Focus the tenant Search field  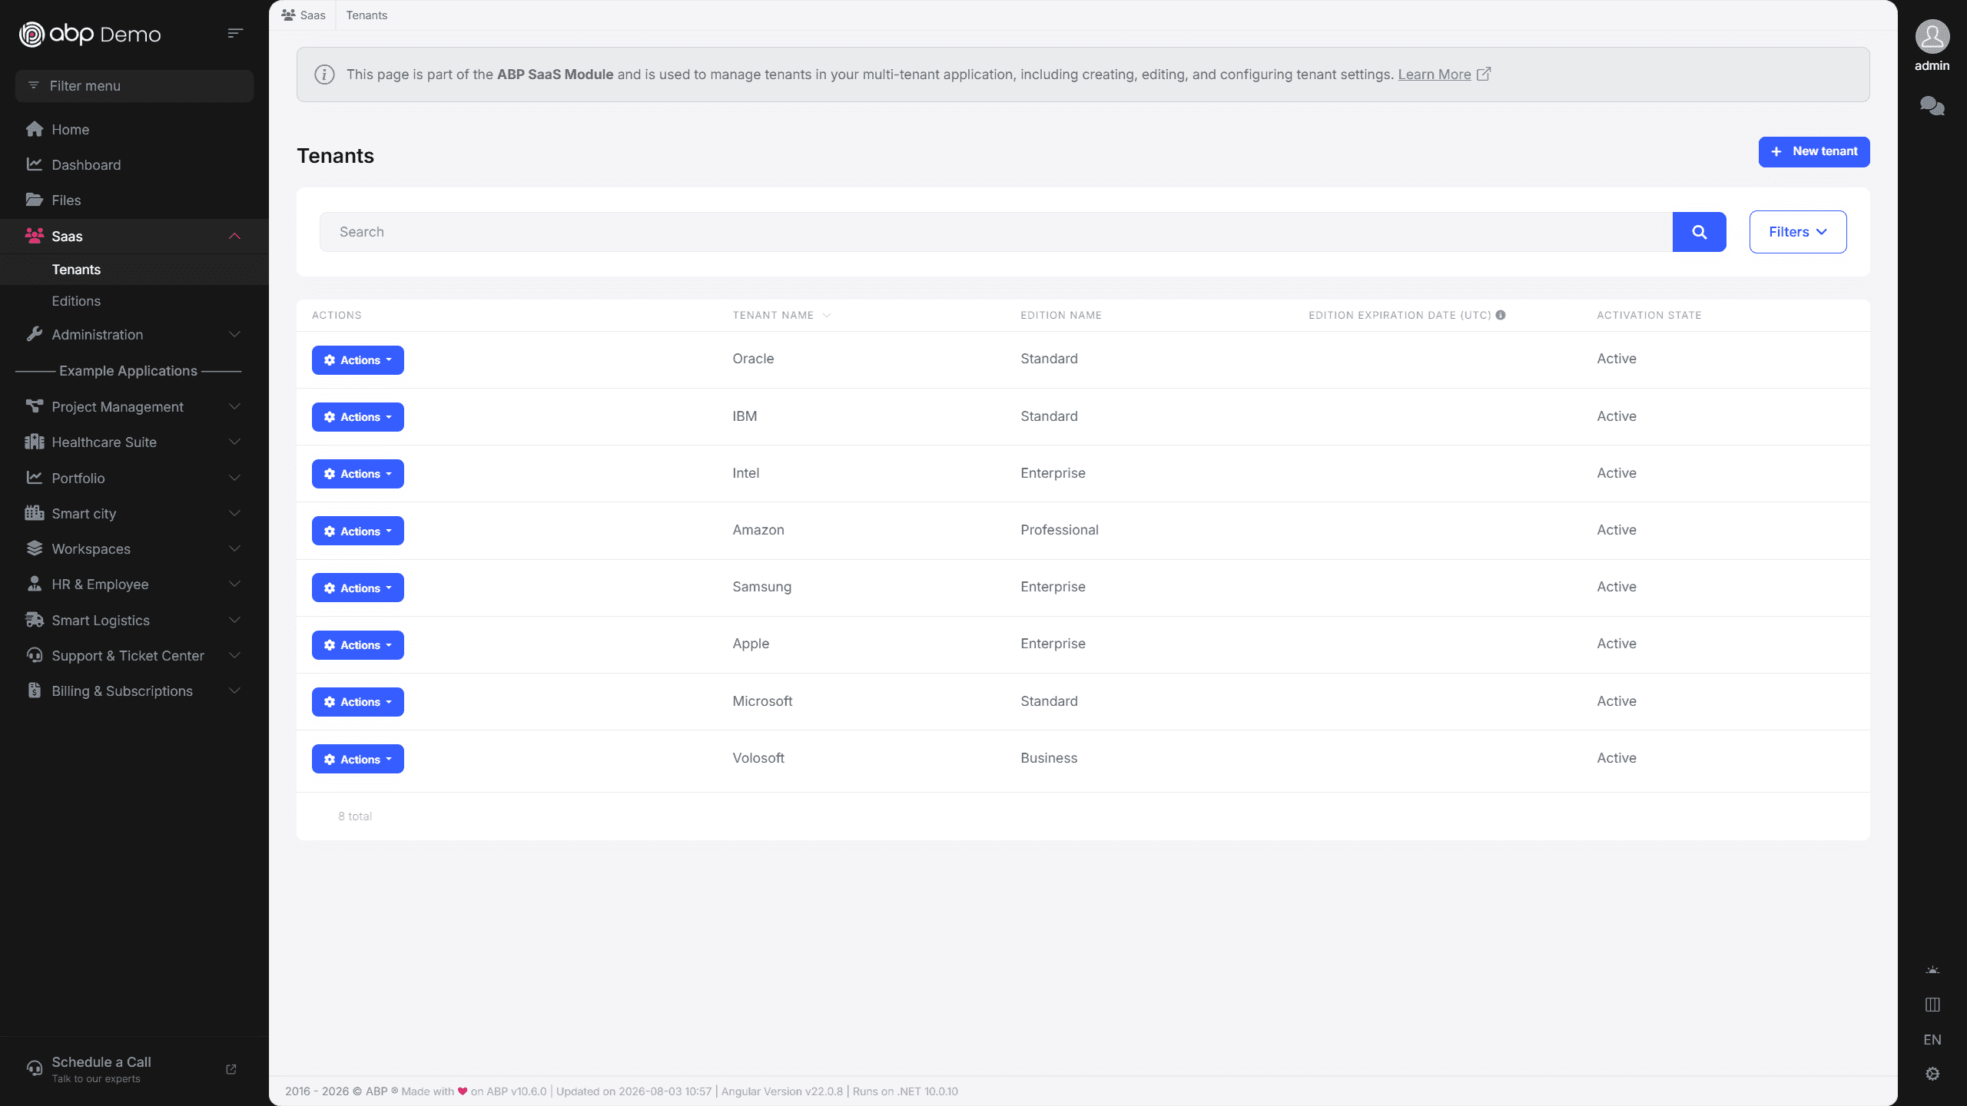pyautogui.click(x=996, y=232)
